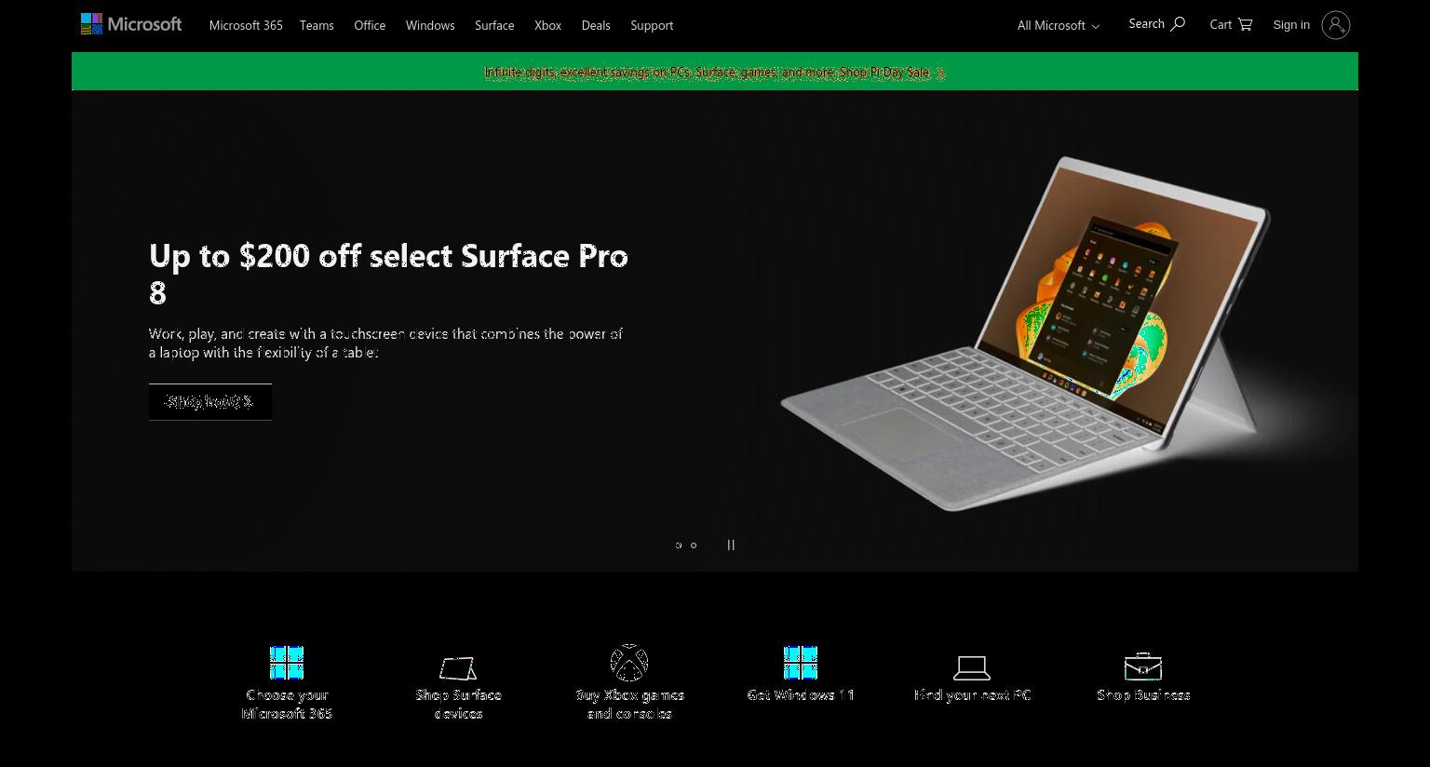Image resolution: width=1430 pixels, height=767 pixels.
Task: Select the Xbox games and consoles icon
Action: click(x=629, y=663)
